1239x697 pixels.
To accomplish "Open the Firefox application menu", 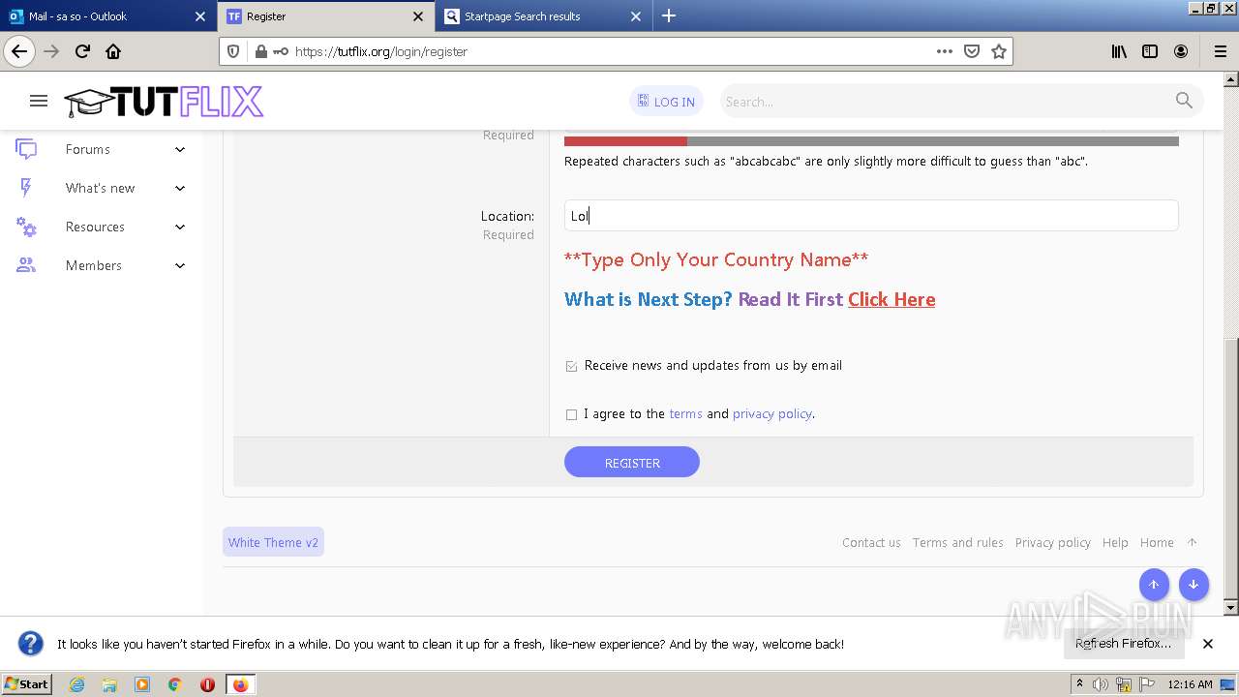I will pyautogui.click(x=1220, y=51).
